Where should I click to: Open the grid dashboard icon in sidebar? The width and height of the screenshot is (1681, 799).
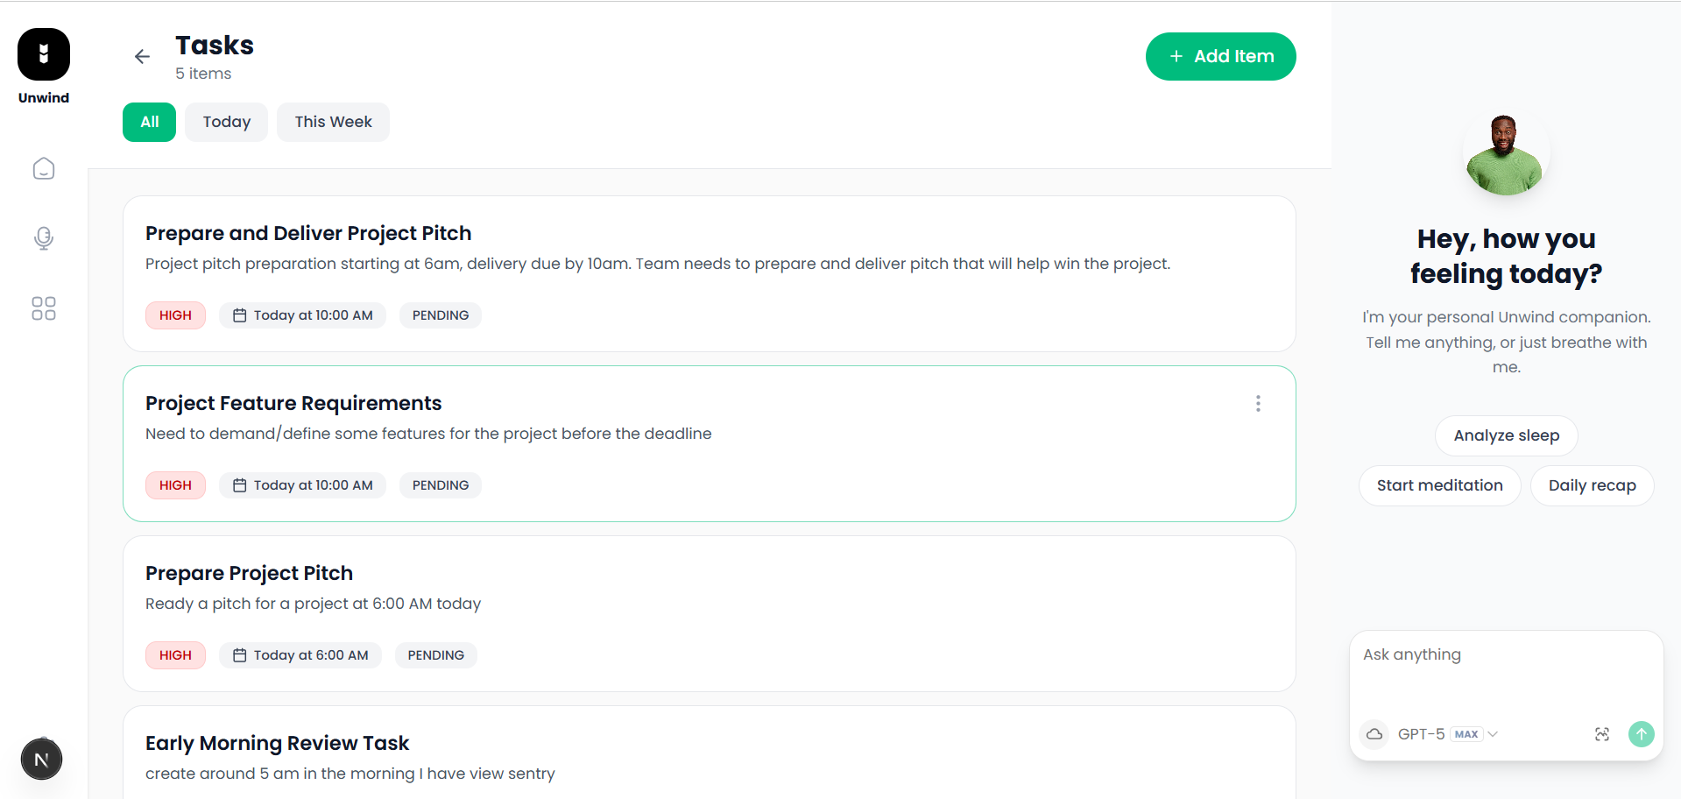[44, 308]
